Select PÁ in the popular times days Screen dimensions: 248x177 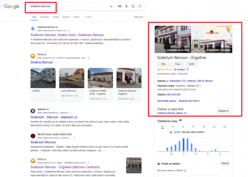[x=204, y=127]
